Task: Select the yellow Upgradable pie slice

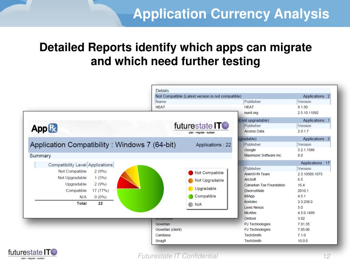Action: [x=134, y=174]
